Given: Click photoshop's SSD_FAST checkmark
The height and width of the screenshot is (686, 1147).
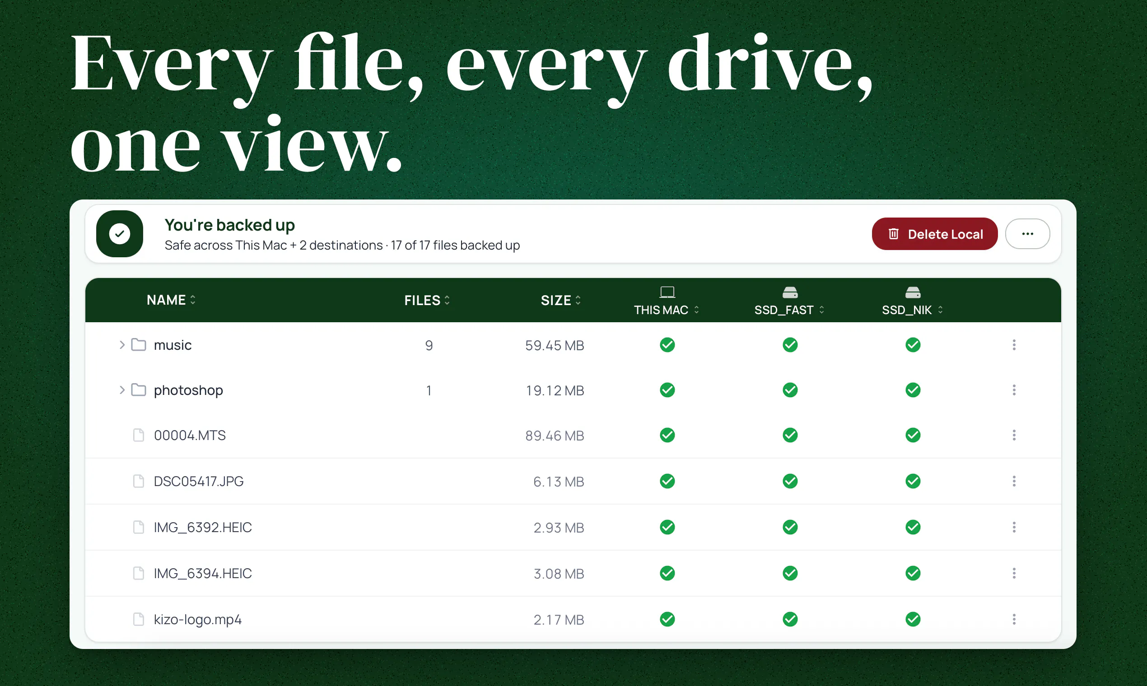Looking at the screenshot, I should point(790,390).
